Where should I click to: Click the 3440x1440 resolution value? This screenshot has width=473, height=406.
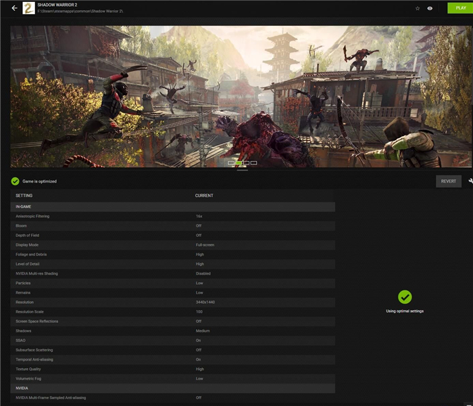(205, 302)
